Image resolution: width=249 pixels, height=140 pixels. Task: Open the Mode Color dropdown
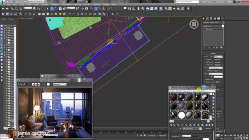pyautogui.click(x=216, y=74)
